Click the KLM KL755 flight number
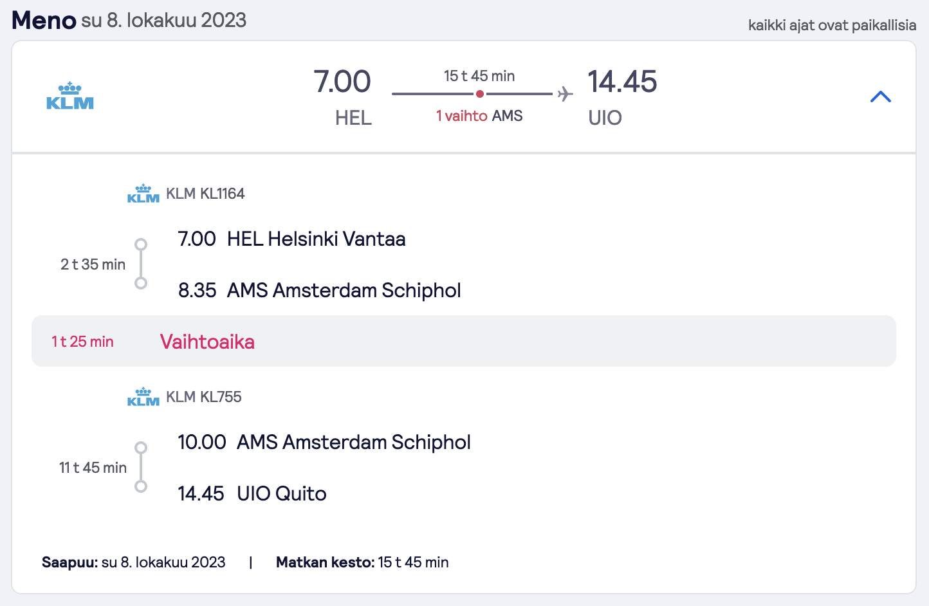 click(204, 397)
